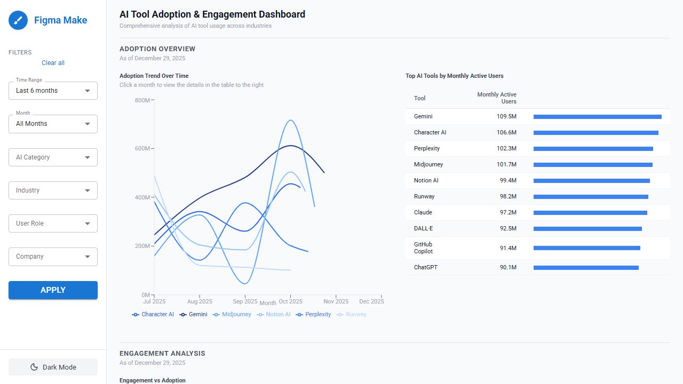This screenshot has height=384, width=683.
Task: Click the 102.3M value for Perplexity
Action: 506,149
